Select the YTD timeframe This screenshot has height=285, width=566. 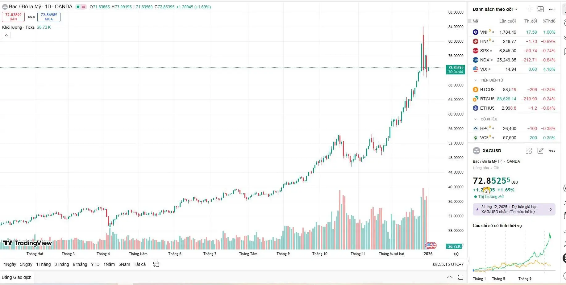95,264
